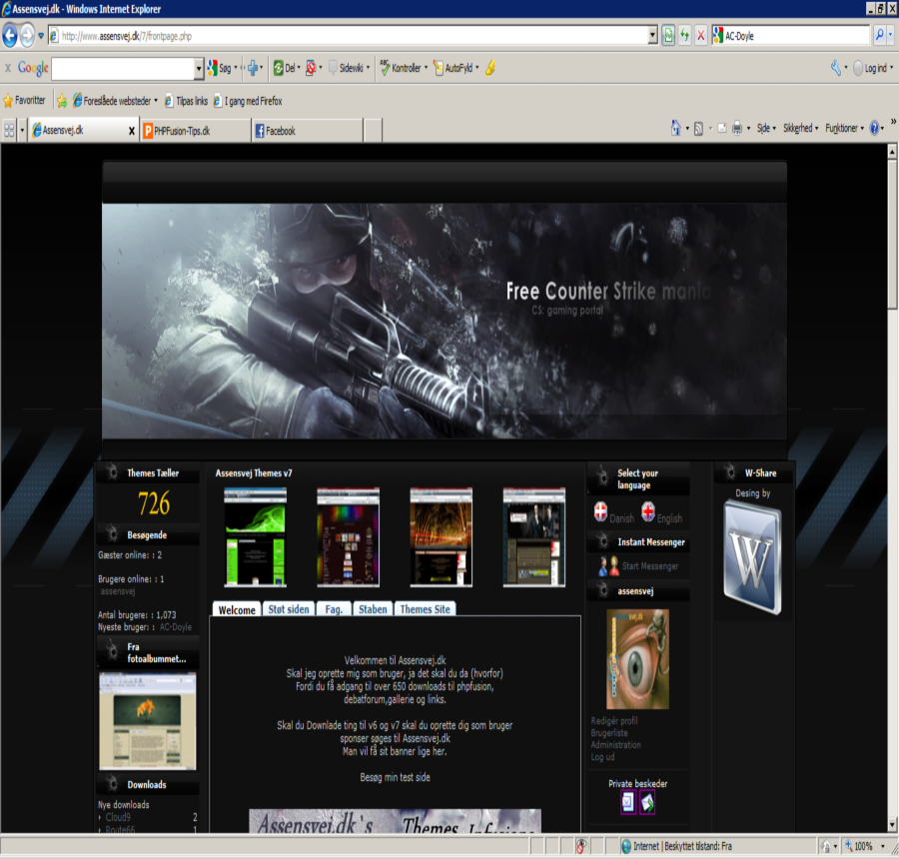Screen dimensions: 899x859
Task: Switch to the Facebook tab
Action: tap(308, 131)
